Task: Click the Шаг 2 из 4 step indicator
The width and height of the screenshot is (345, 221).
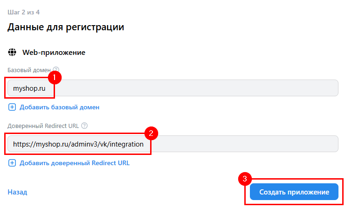Action: 23,12
